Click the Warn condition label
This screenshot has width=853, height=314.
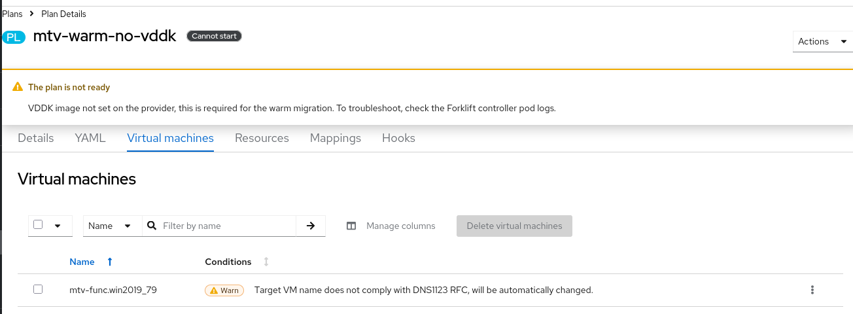click(224, 290)
